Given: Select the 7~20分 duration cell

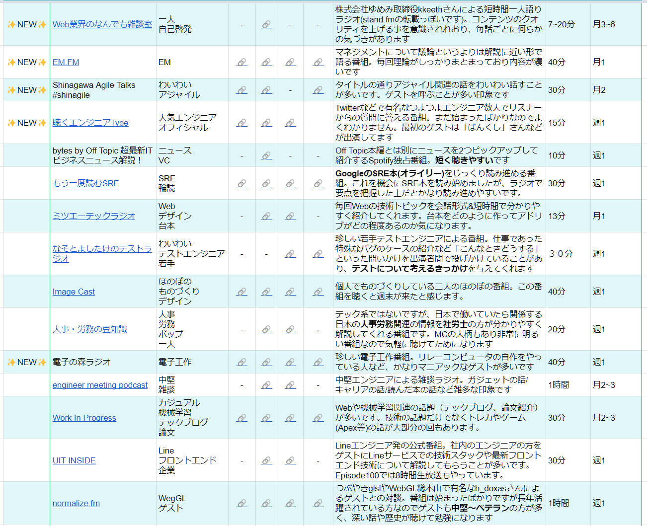Looking at the screenshot, I should pyautogui.click(x=568, y=24).
